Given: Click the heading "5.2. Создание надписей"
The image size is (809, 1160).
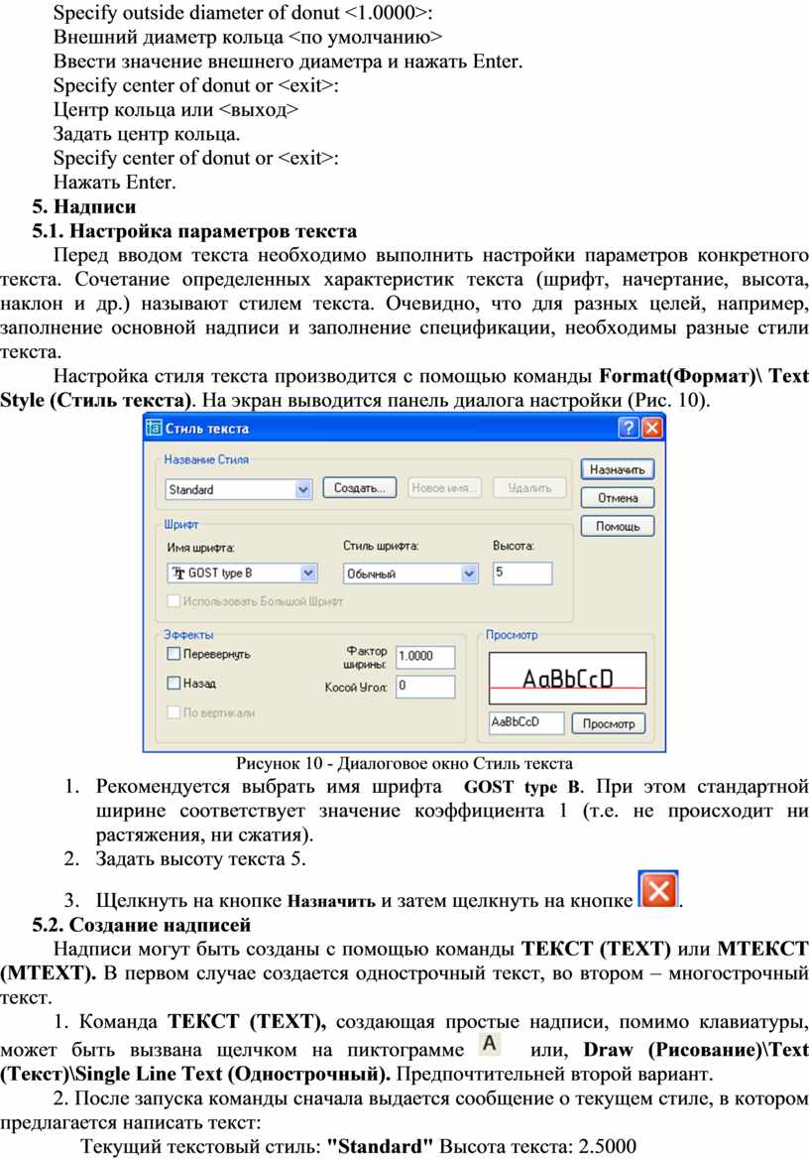Looking at the screenshot, I should coord(141,925).
